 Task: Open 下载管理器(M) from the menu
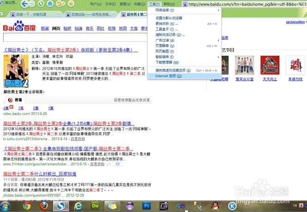click(x=185, y=62)
